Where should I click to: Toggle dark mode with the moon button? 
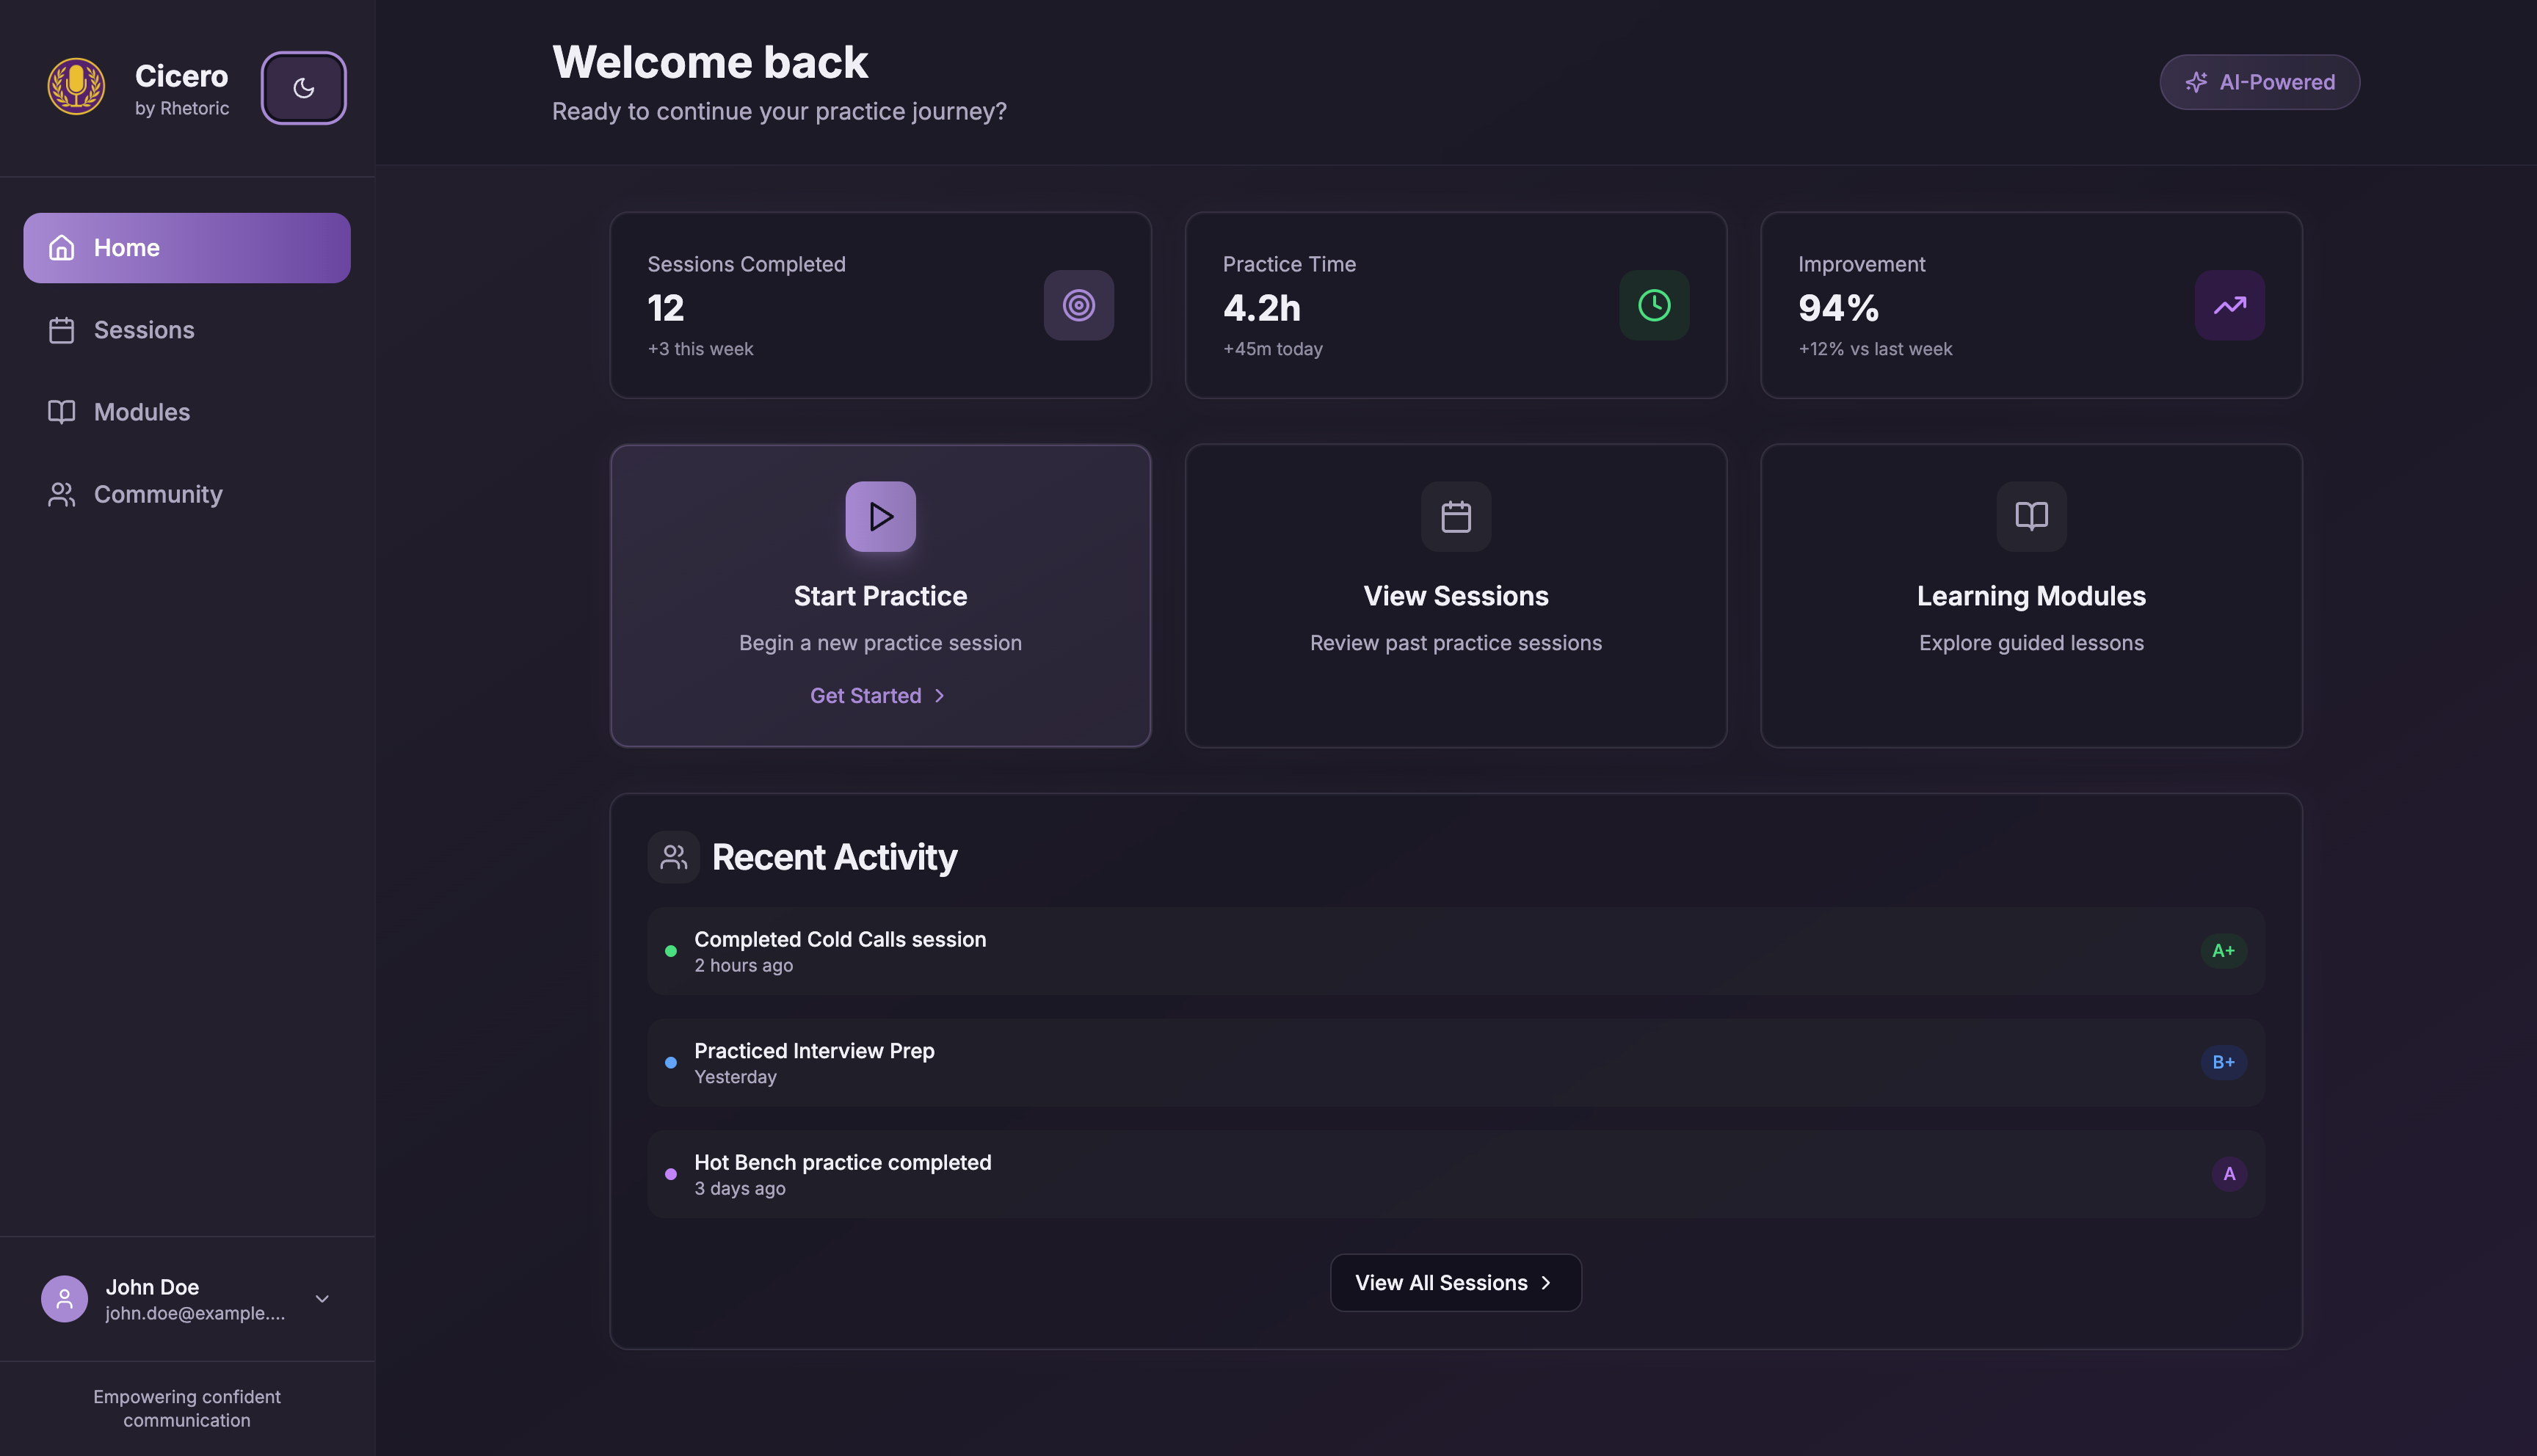(x=303, y=88)
